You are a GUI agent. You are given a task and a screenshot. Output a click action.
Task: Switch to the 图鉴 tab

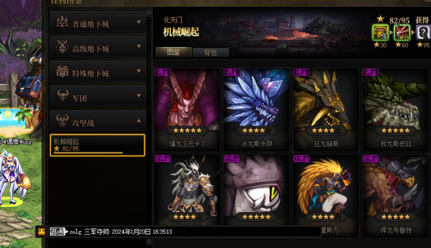[x=174, y=52]
